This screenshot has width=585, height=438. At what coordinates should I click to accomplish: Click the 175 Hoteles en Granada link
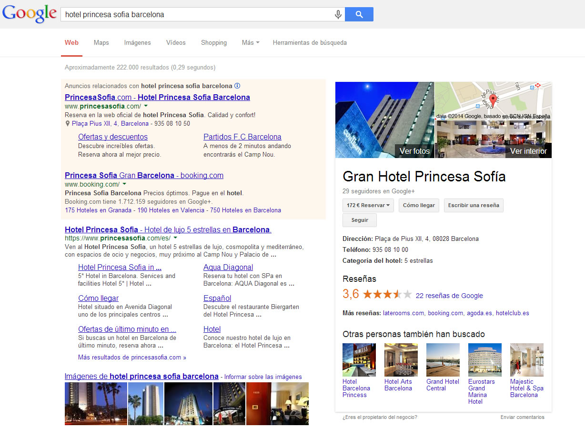click(98, 210)
